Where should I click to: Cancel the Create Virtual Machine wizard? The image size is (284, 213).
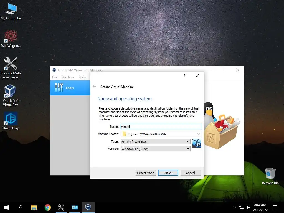pos(190,173)
